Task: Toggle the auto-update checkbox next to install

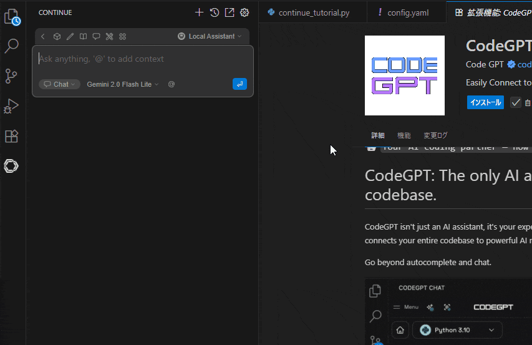Action: click(516, 102)
